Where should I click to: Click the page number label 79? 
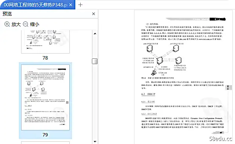[45, 135]
